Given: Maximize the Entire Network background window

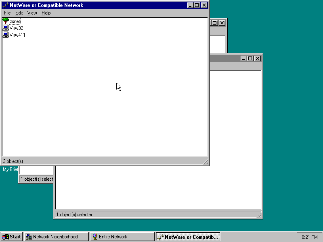Looking at the screenshot, I should (x=250, y=58).
